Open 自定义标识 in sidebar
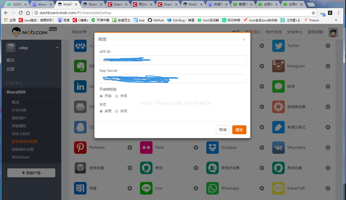 tap(21, 134)
